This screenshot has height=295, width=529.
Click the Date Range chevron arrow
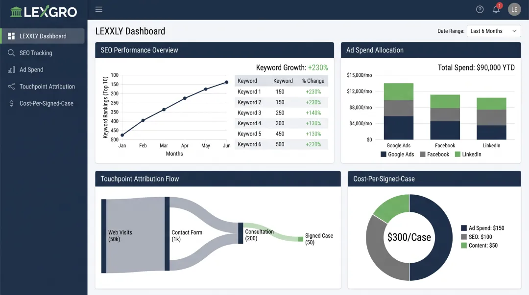pyautogui.click(x=514, y=31)
